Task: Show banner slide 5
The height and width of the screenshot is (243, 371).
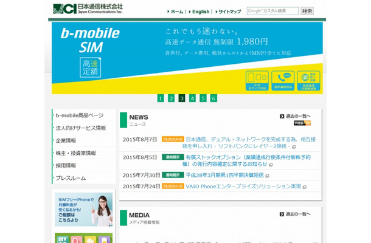Action: point(203,98)
